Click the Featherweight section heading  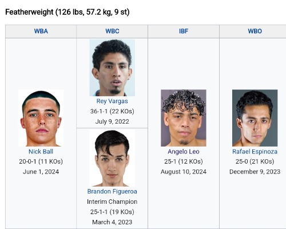67,12
